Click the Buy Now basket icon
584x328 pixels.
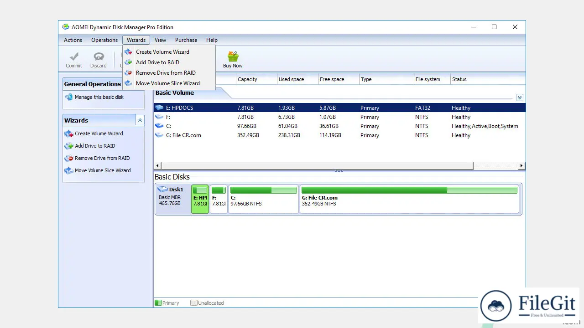(233, 56)
